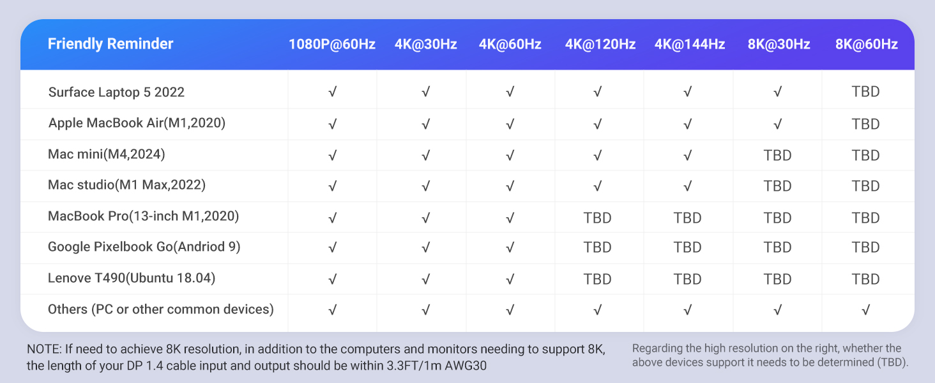Click the TBD cell for Mac studio 8K@30Hz
The height and width of the screenshot is (383, 935).
777,186
